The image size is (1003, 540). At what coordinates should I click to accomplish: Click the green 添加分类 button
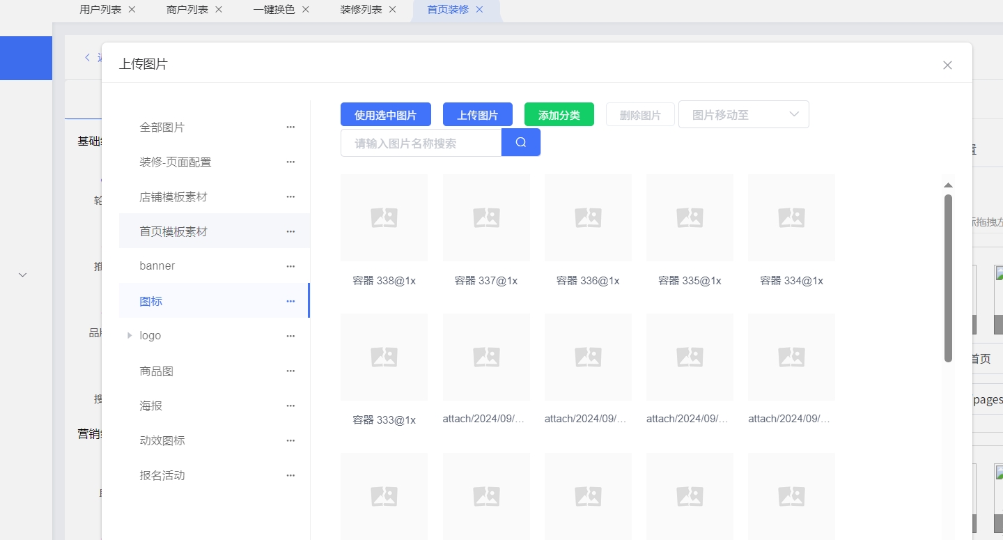coord(559,114)
